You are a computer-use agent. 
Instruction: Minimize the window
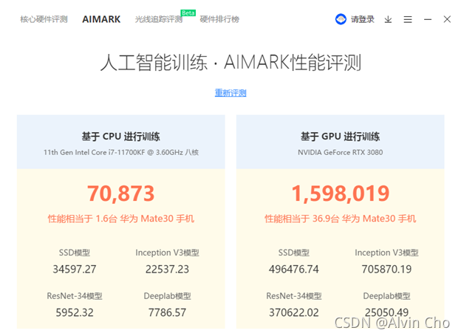[x=428, y=19]
